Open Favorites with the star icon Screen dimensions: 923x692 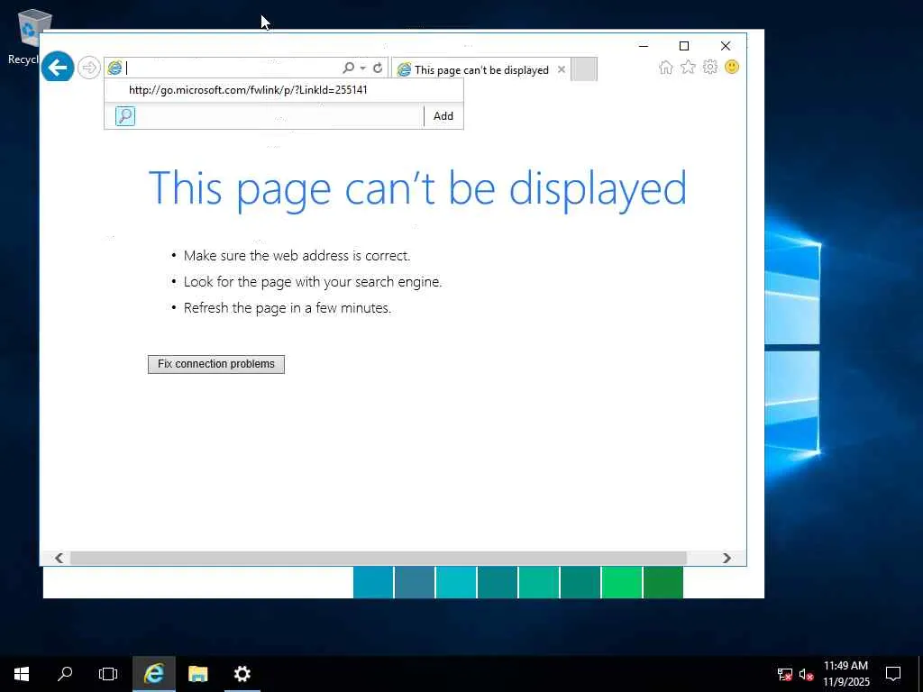tap(688, 68)
